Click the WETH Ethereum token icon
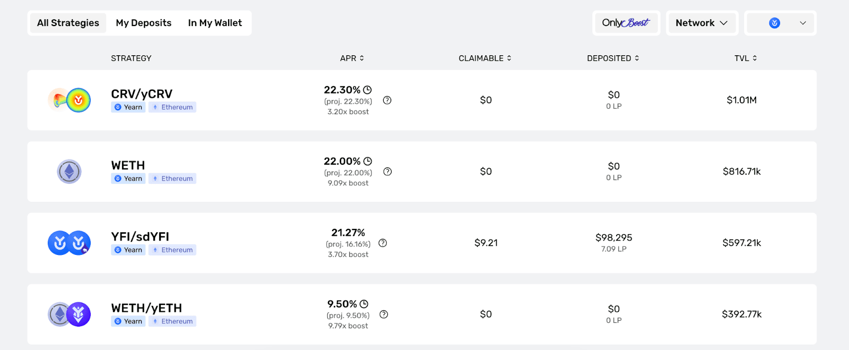849x350 pixels. pyautogui.click(x=69, y=172)
